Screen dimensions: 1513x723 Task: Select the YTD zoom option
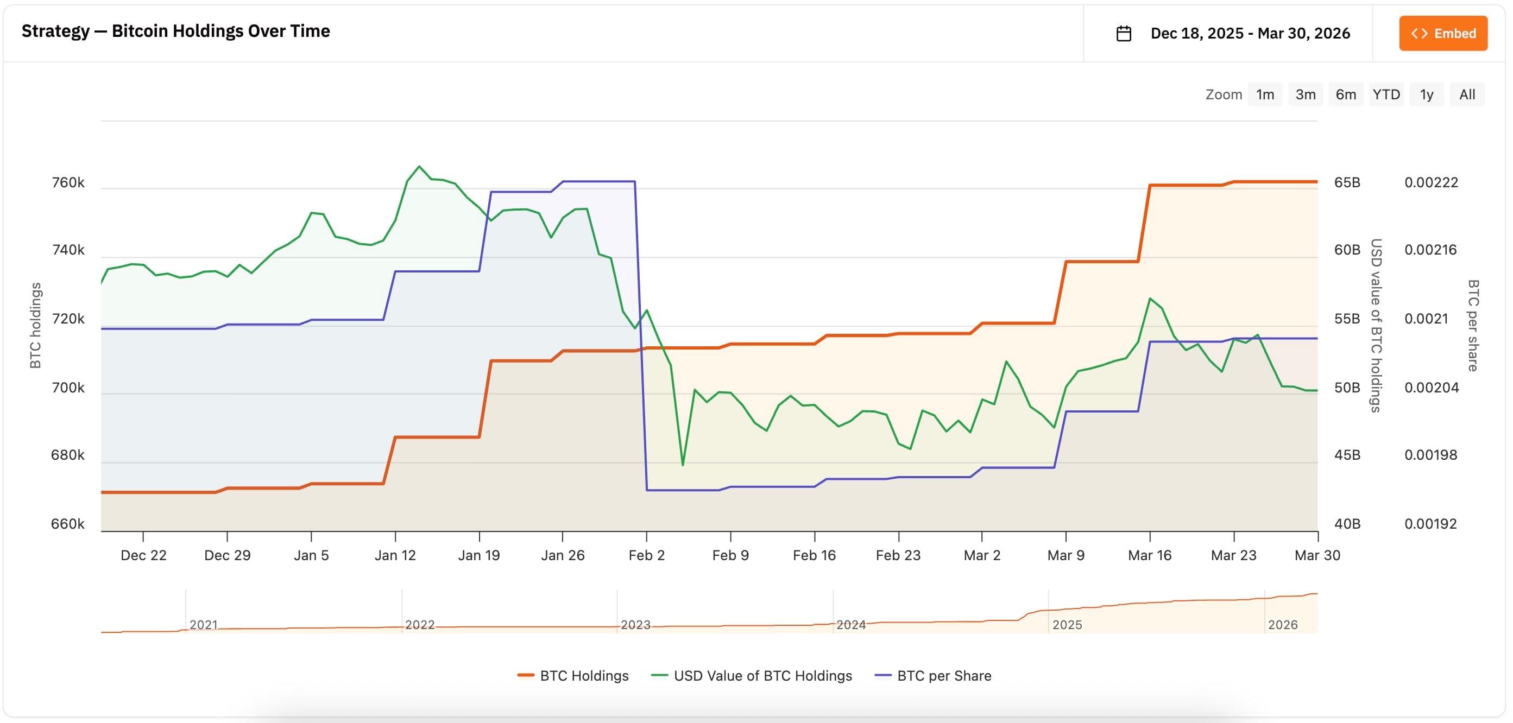[x=1386, y=94]
